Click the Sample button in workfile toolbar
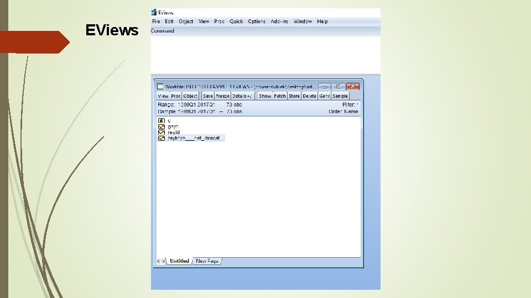The image size is (531, 298). point(340,96)
